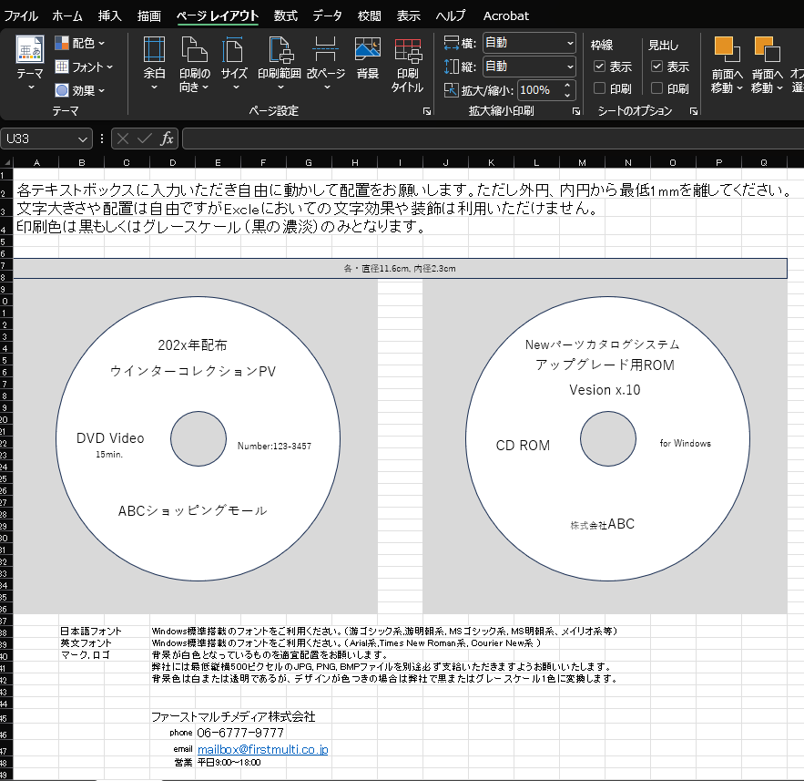The height and width of the screenshot is (781, 804).
Task: Click the select-all corner of the sheet
Action: pyautogui.click(x=6, y=162)
